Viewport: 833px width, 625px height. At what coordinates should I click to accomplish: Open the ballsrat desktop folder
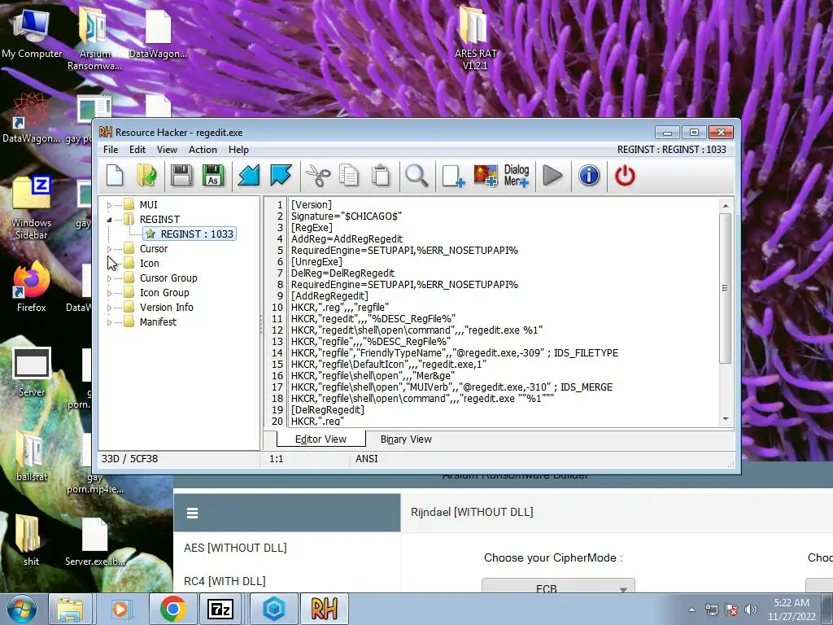[x=32, y=456]
